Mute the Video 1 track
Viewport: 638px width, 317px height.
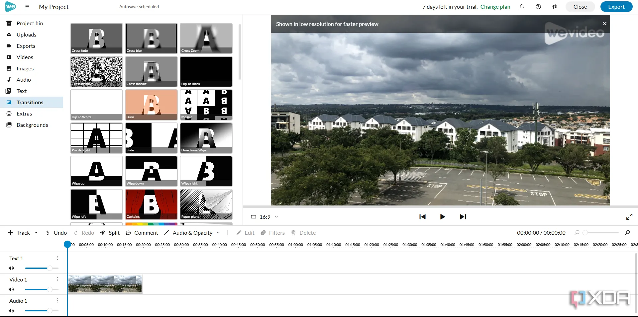11,289
